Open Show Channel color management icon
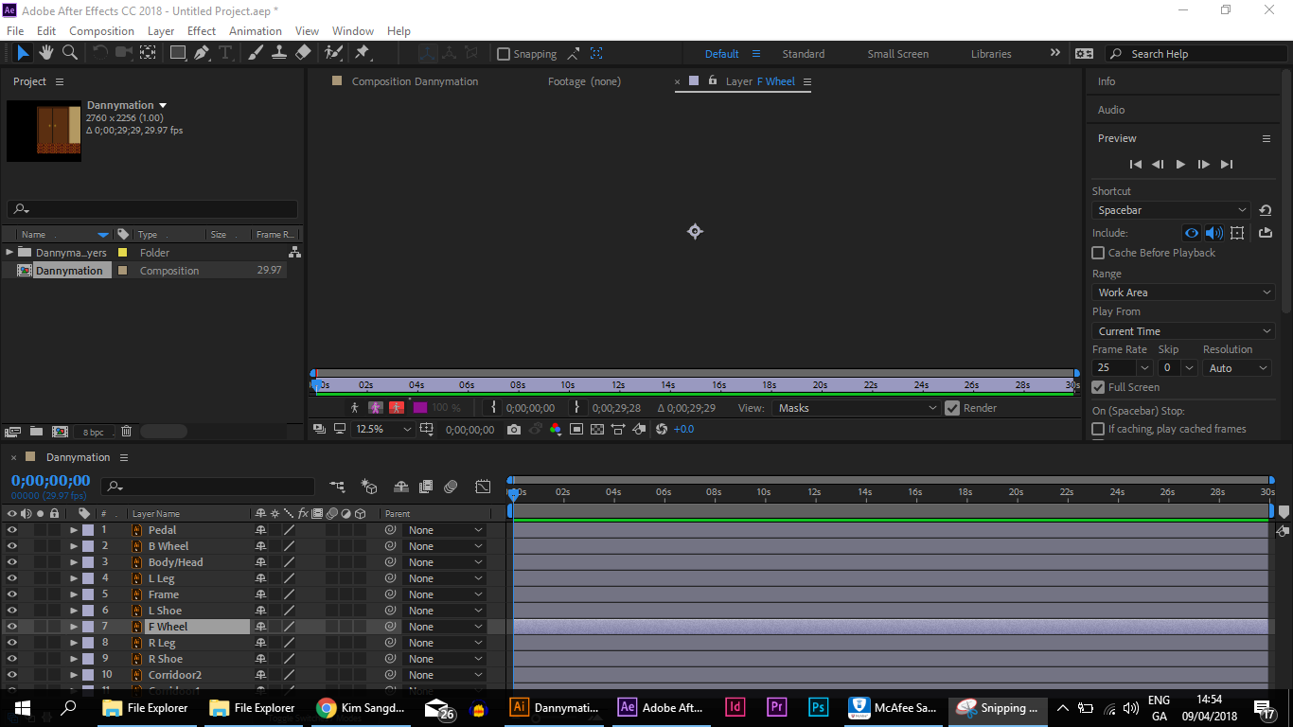 click(x=555, y=429)
